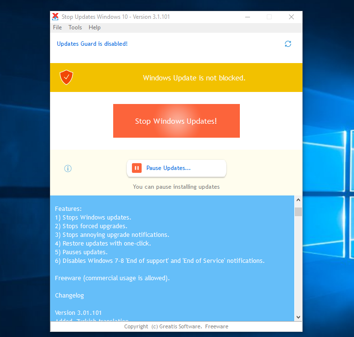
Task: Click the refresh status icon
Action: 288,44
